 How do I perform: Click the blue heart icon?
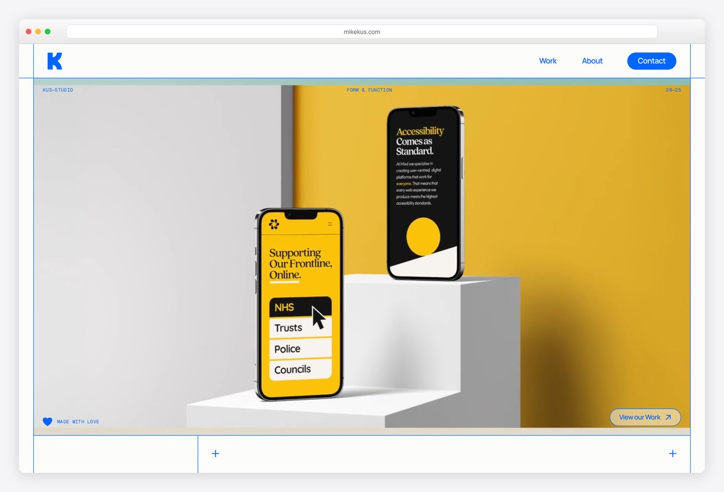[x=48, y=422]
